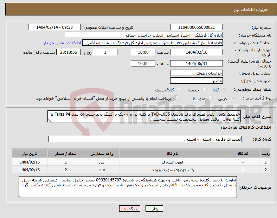Click the buyer notes text area

128,187
